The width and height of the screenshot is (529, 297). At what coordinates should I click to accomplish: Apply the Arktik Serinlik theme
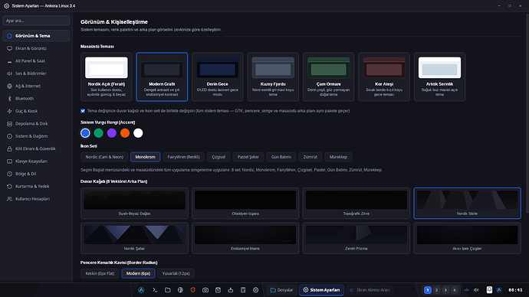[x=439, y=77]
